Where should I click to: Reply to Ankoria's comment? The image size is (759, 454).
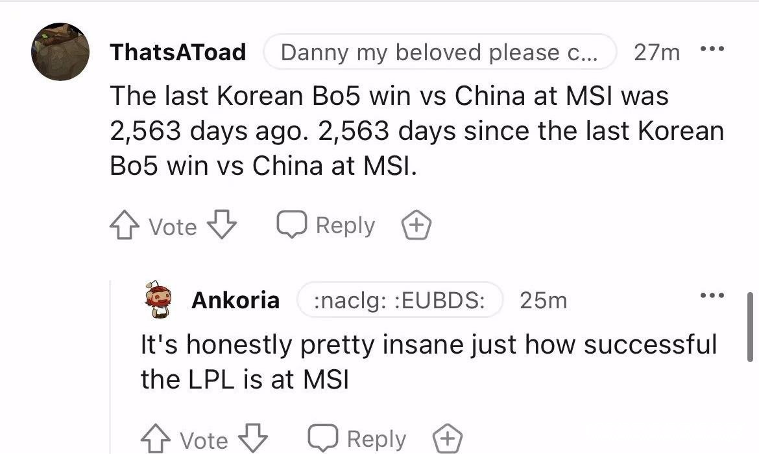point(357,439)
